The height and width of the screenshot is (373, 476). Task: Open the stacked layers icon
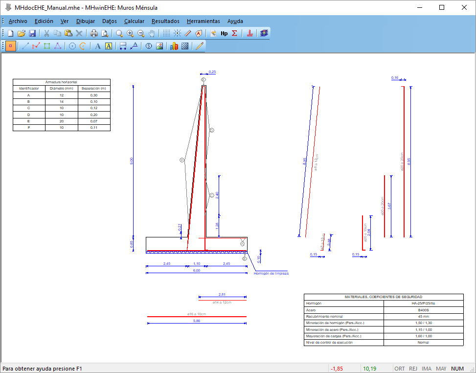264,33
